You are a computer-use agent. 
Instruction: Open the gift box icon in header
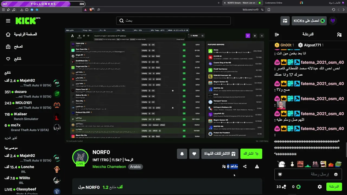click(x=285, y=21)
